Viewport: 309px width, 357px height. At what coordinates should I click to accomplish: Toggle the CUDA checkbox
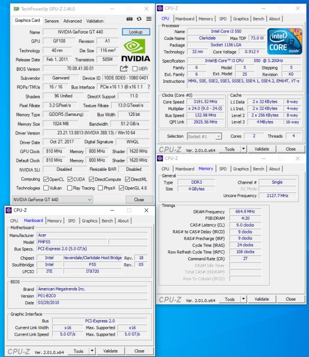[70, 180]
